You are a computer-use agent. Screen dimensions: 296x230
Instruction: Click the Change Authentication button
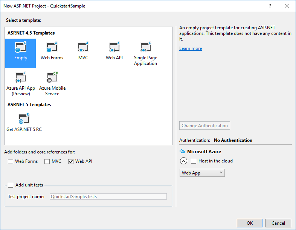click(204, 126)
